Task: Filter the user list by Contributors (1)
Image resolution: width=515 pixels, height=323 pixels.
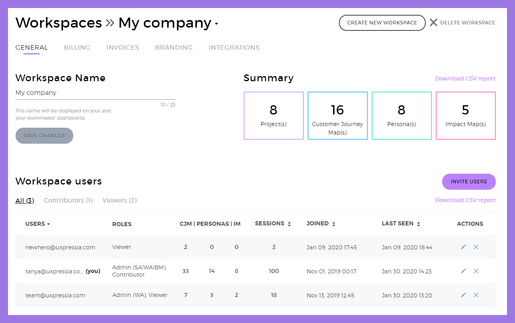Action: pos(68,200)
